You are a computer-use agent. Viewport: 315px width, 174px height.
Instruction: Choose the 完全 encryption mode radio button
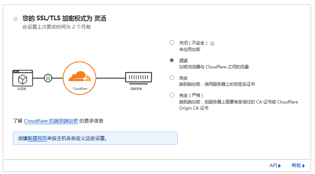click(x=172, y=77)
